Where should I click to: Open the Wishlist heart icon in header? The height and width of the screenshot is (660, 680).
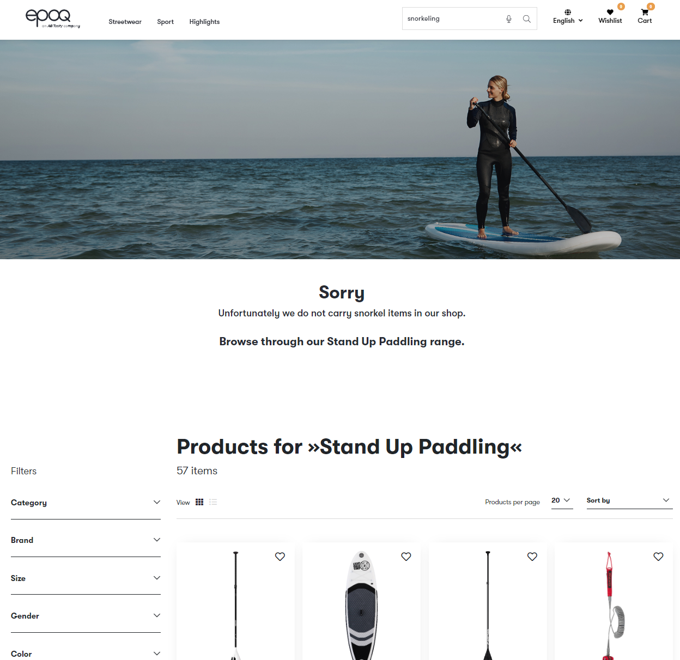tap(610, 12)
